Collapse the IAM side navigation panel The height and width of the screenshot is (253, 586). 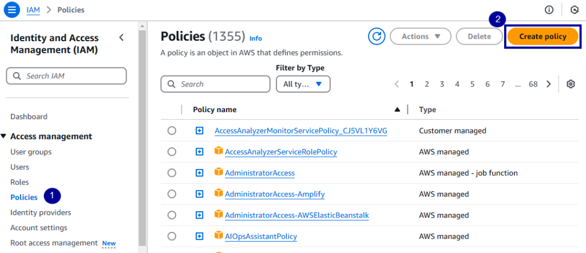(x=121, y=37)
